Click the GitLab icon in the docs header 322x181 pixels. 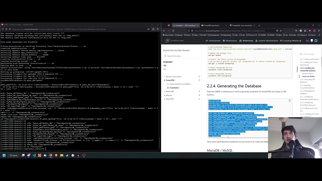(x=307, y=41)
